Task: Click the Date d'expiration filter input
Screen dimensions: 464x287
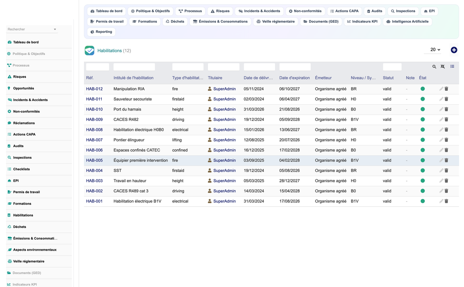Action: [295, 67]
